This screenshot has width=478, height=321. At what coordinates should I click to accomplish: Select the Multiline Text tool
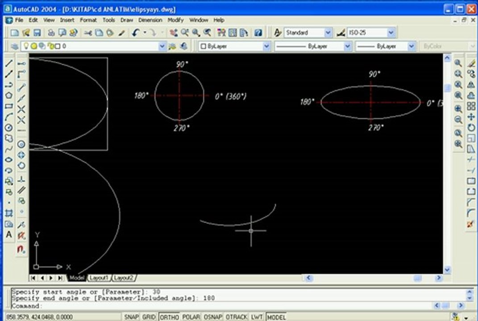9,235
